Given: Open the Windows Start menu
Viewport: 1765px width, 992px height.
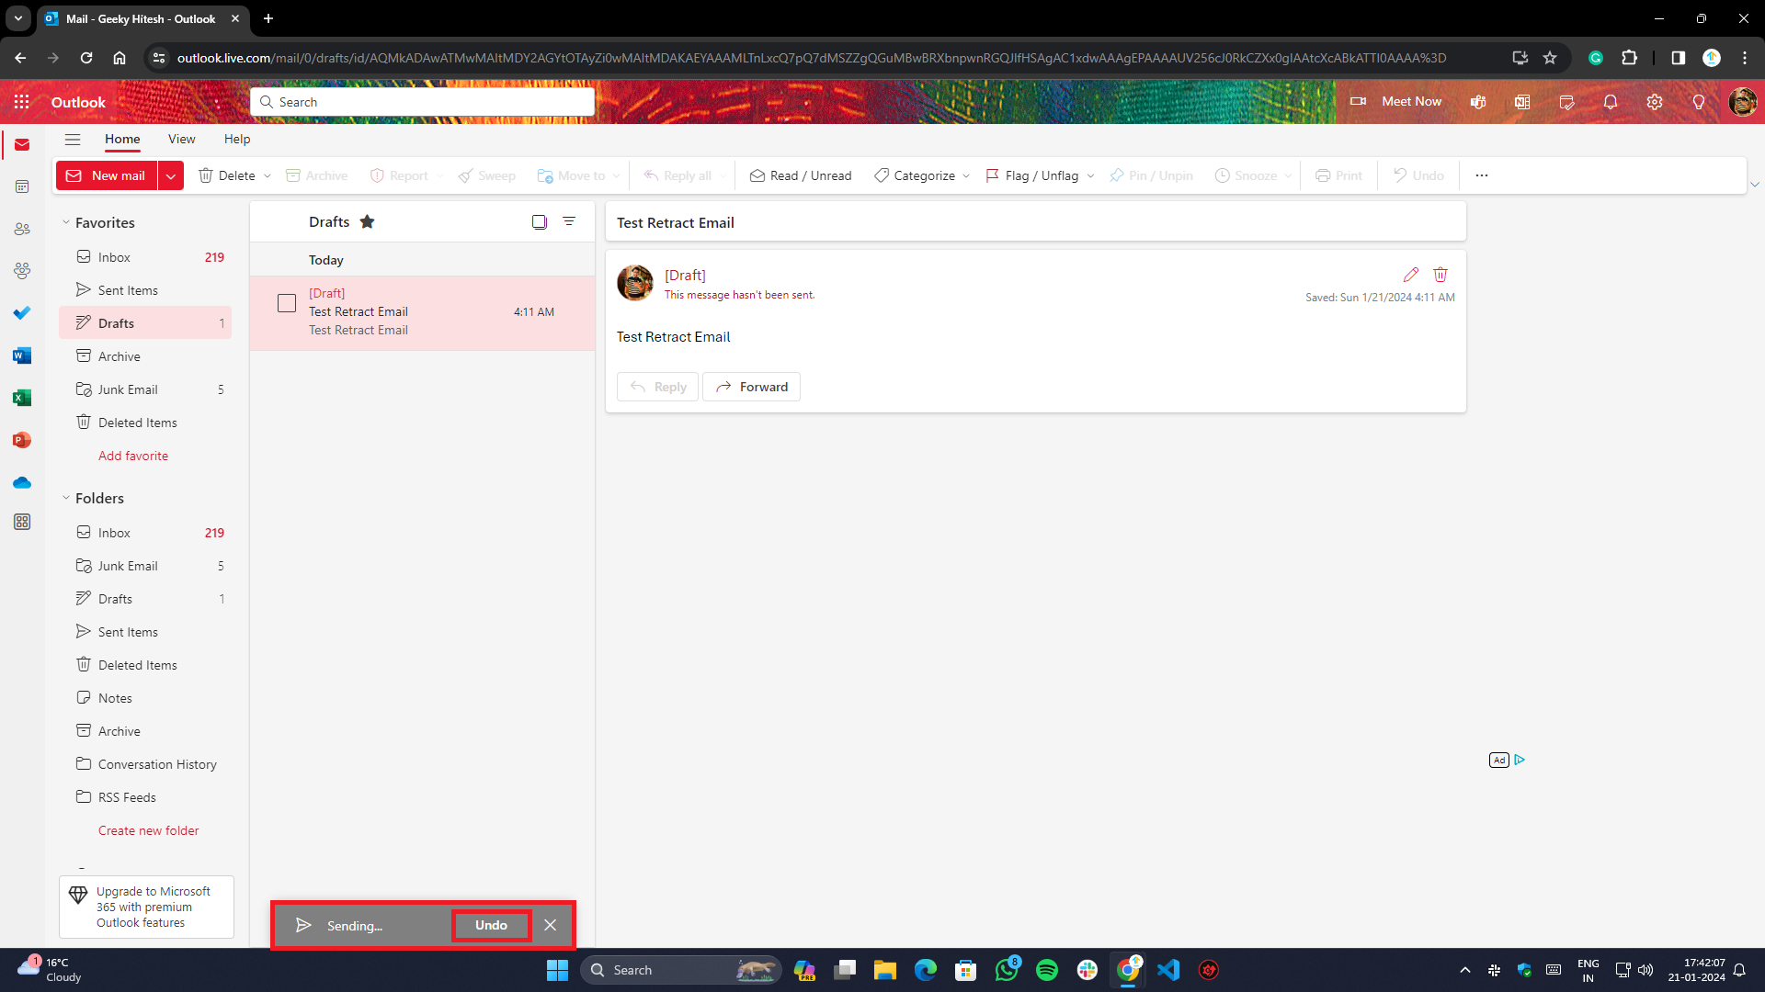Looking at the screenshot, I should [557, 970].
